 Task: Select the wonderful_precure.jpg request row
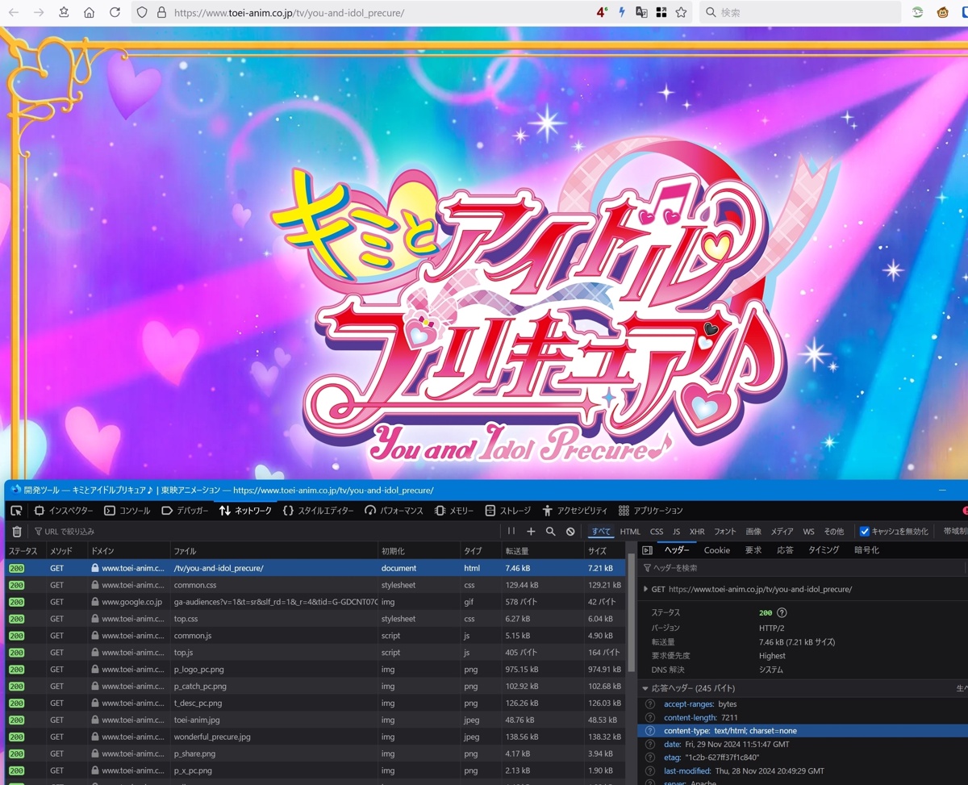click(316, 737)
